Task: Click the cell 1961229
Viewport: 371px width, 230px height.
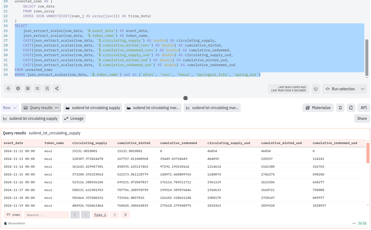Action: tap(214, 182)
